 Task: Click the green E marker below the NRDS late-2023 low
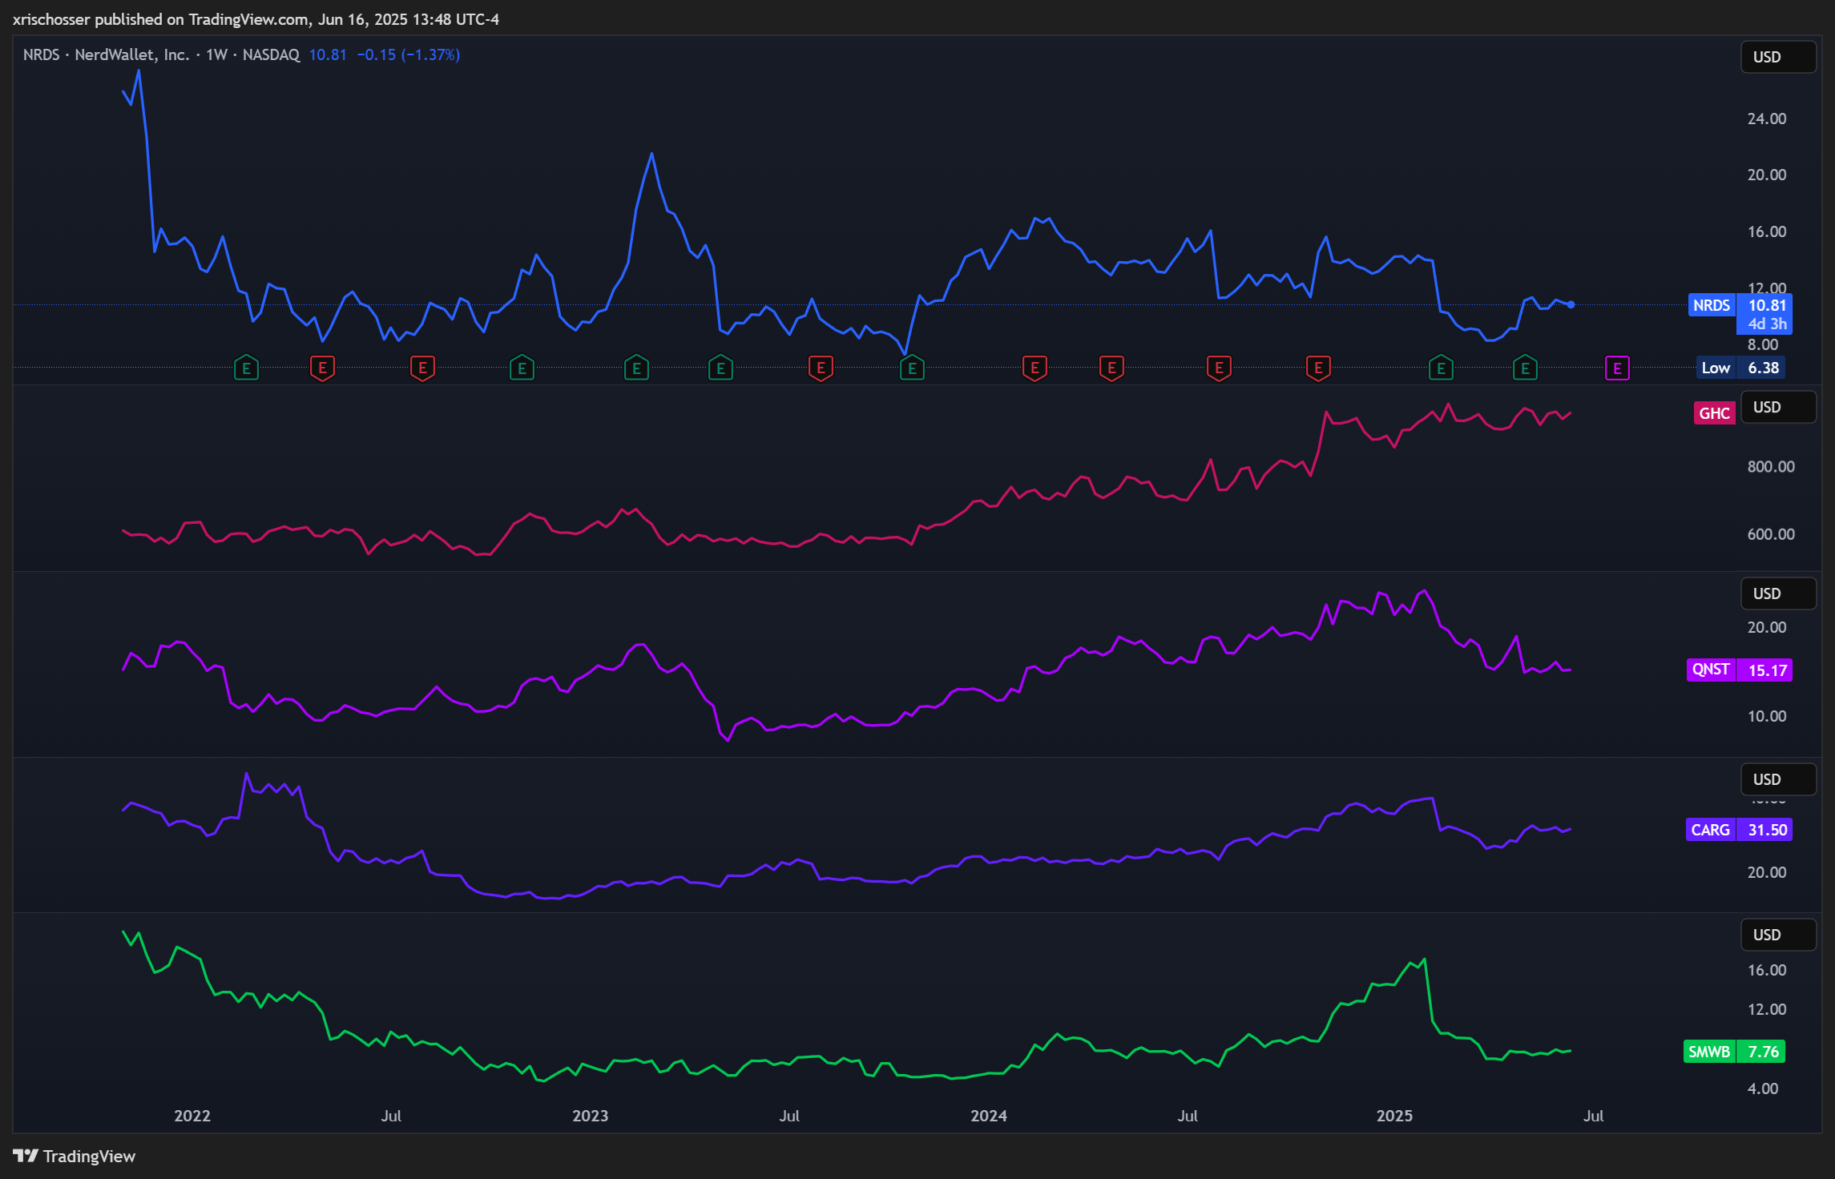(x=912, y=368)
